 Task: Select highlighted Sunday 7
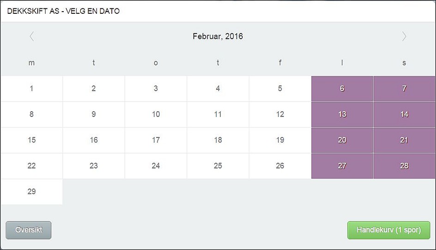coord(404,89)
